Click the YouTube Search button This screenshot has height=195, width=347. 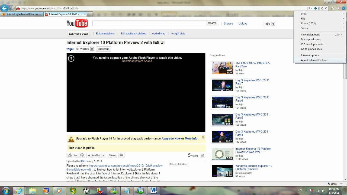coord(212,23)
